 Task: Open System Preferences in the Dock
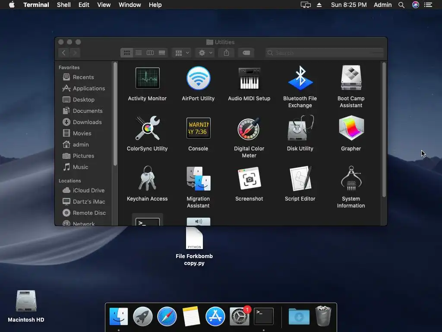(x=239, y=316)
